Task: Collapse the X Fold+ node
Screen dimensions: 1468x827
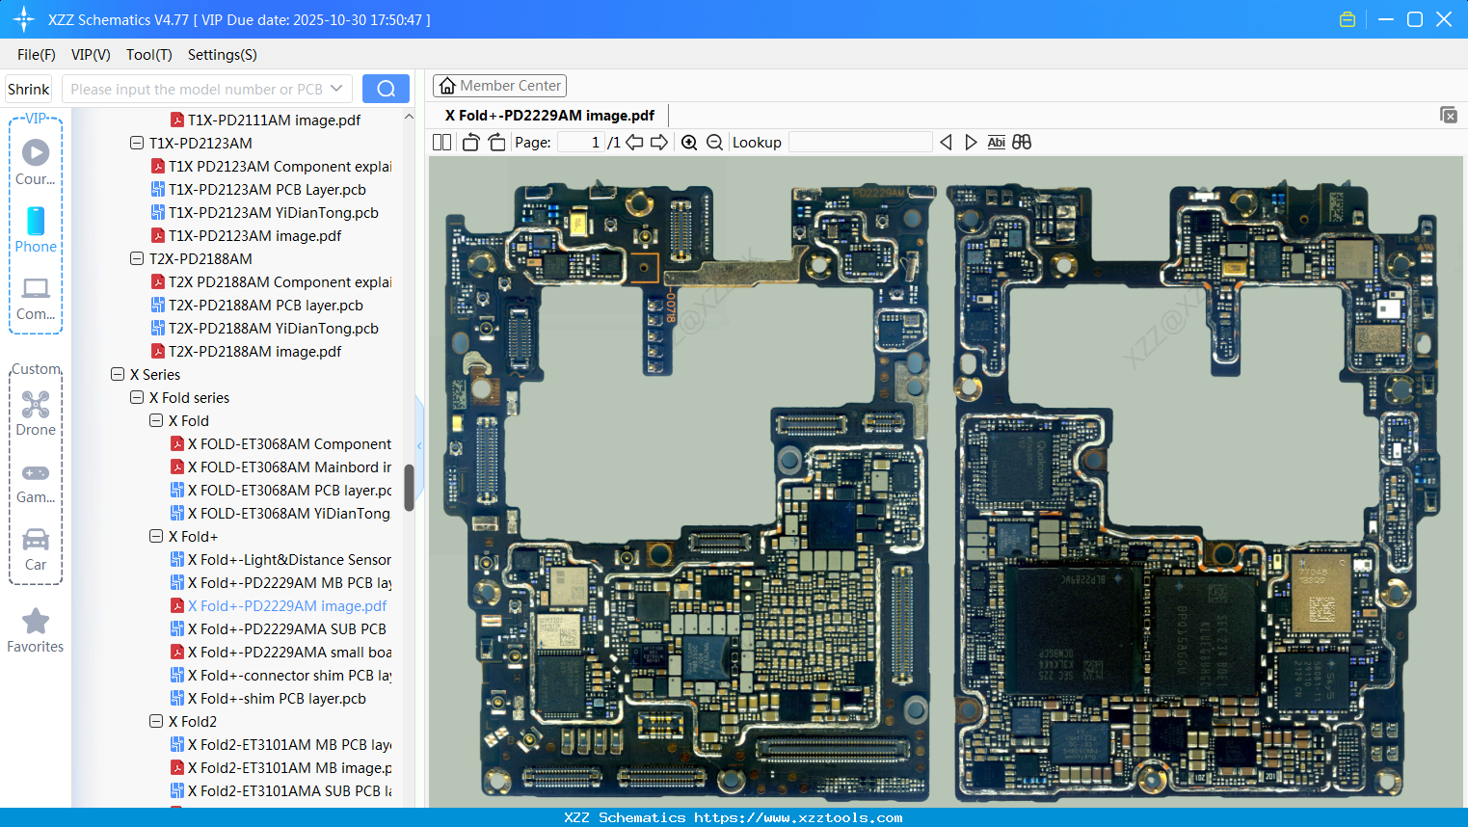Action: tap(155, 536)
